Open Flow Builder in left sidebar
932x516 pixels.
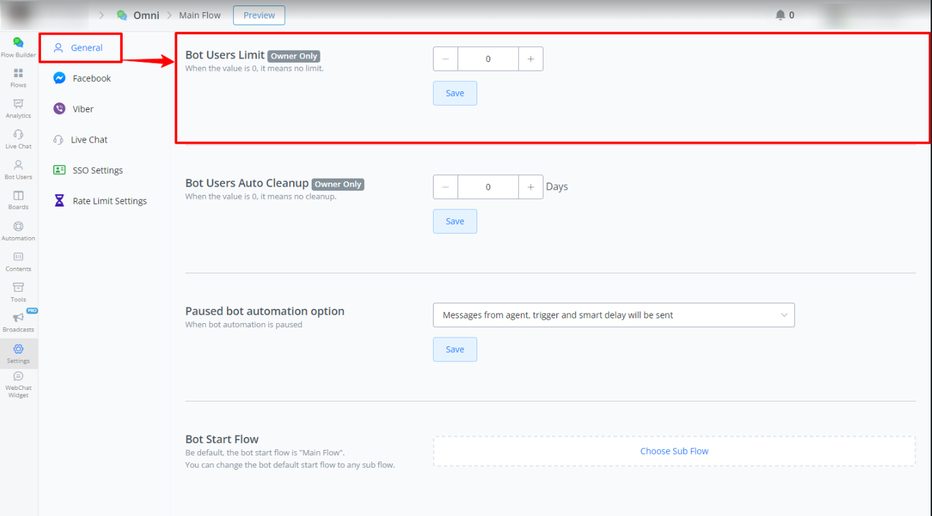tap(18, 47)
